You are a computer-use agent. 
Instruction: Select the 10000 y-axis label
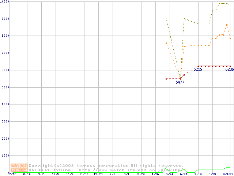click(5, 2)
